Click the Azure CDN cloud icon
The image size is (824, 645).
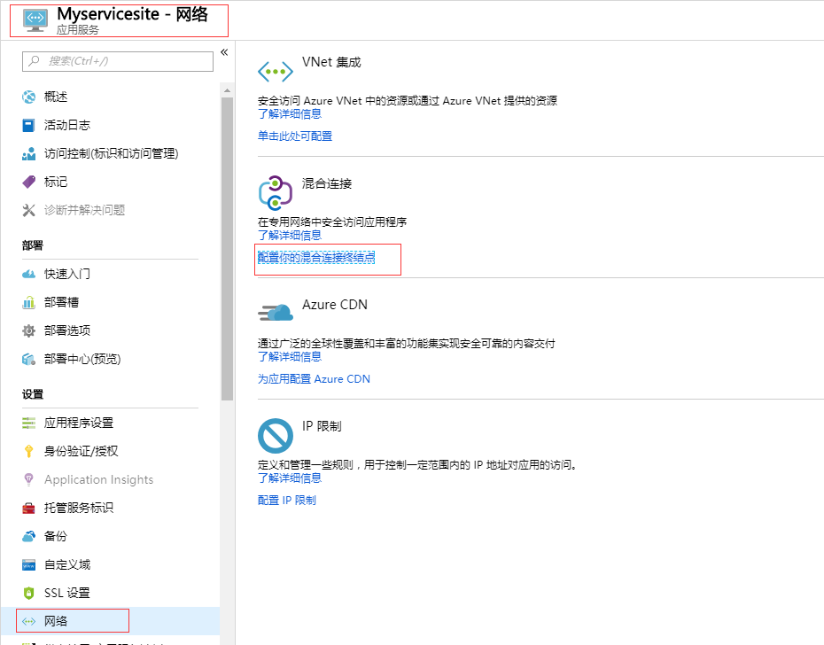click(x=275, y=312)
